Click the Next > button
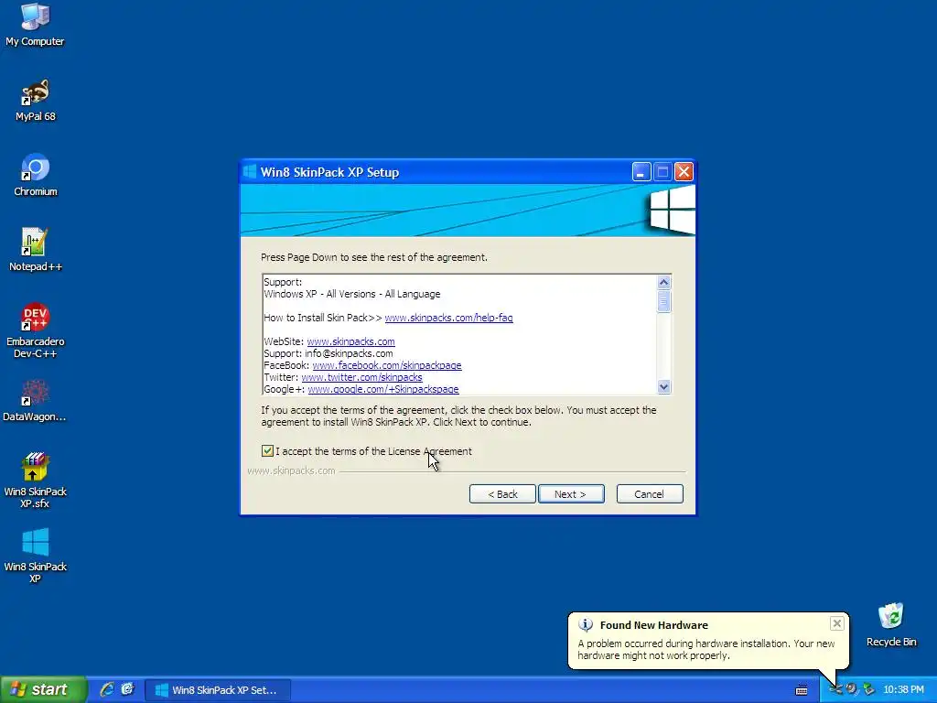Viewport: 937px width, 703px height. click(571, 494)
